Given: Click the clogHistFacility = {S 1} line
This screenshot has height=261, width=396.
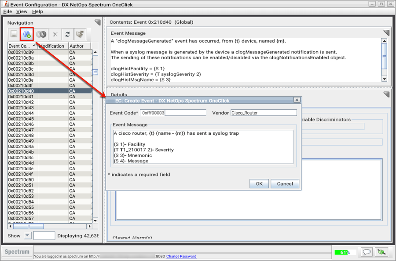Looking at the screenshot, I should click(x=138, y=68).
